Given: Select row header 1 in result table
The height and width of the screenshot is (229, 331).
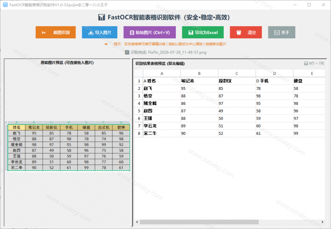Looking at the screenshot, I should click(139, 81).
